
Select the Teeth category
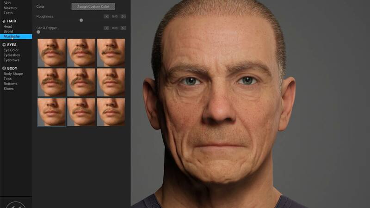[8, 13]
